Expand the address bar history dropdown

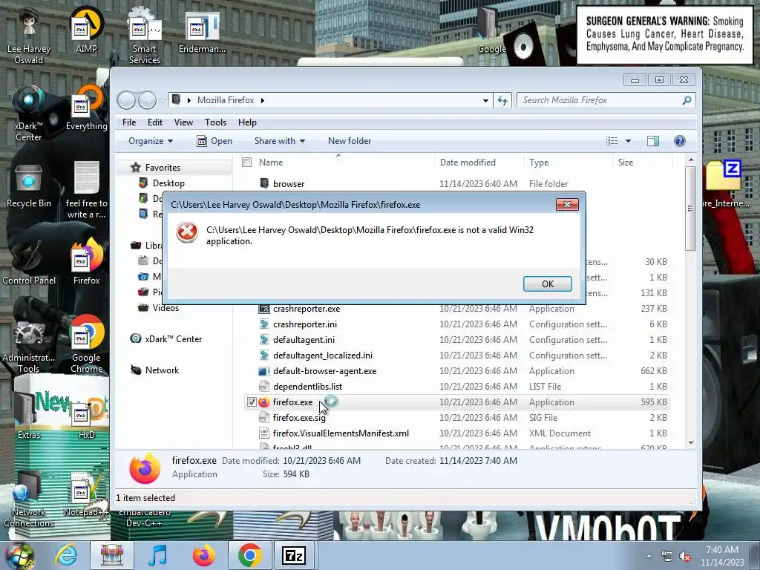pos(485,100)
